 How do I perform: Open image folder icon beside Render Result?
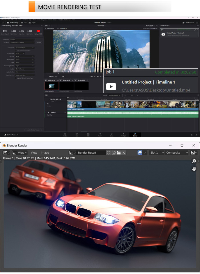pos(119,153)
